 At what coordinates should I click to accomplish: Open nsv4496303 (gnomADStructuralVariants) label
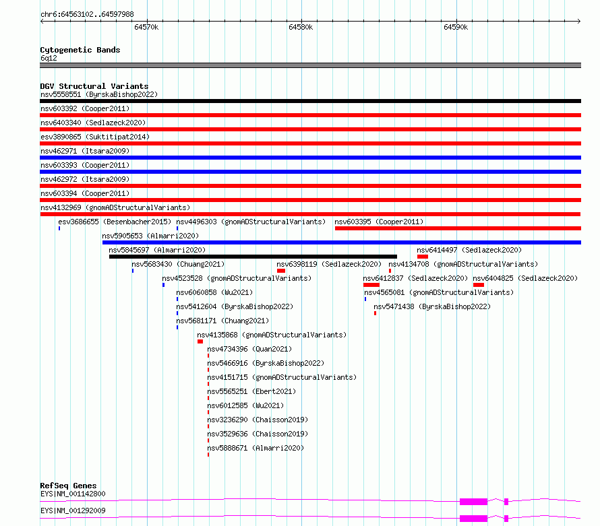[251, 222]
